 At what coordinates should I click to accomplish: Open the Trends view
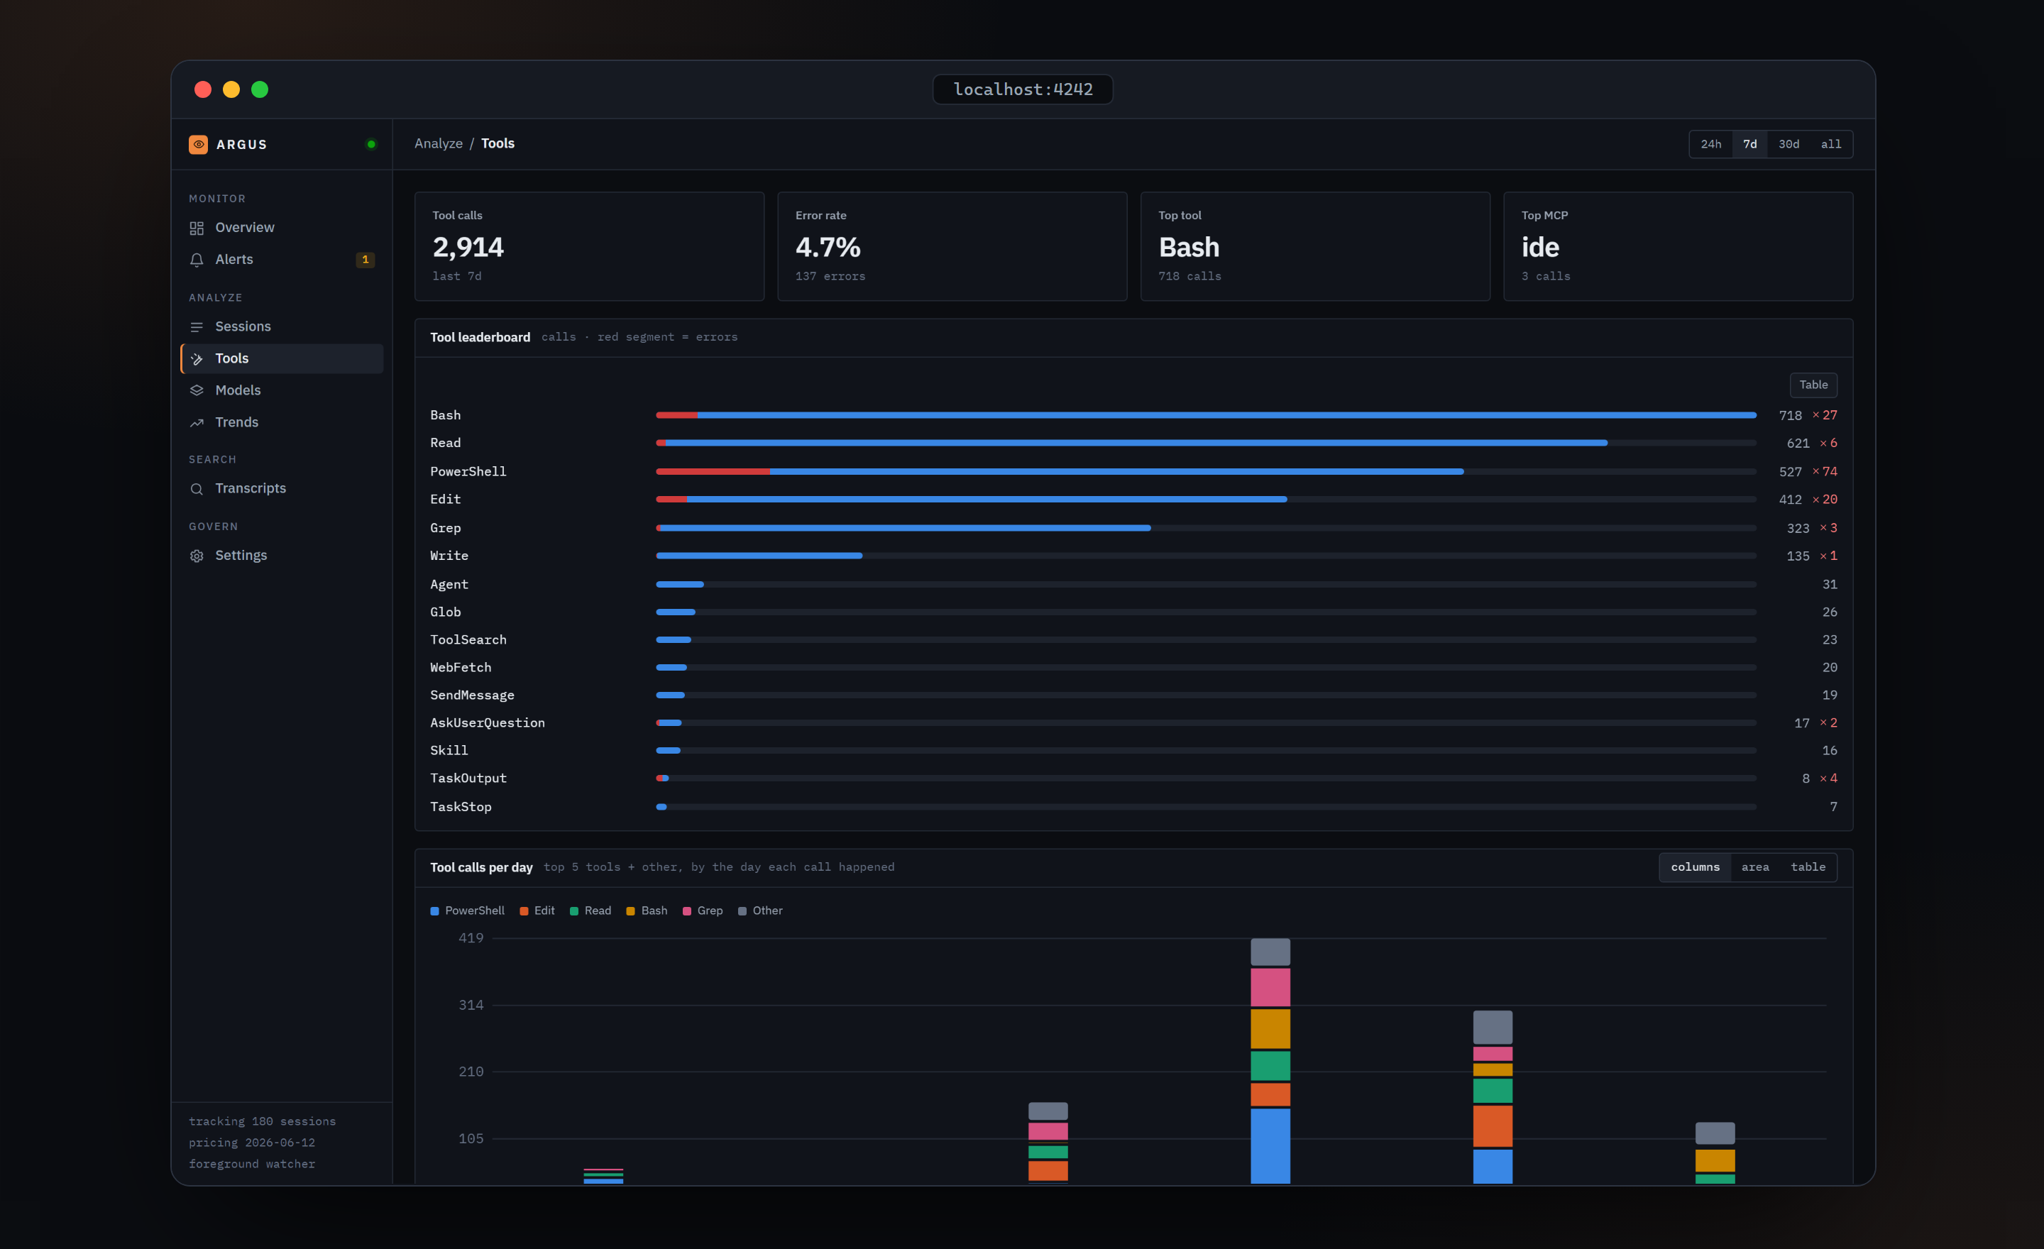[282, 422]
